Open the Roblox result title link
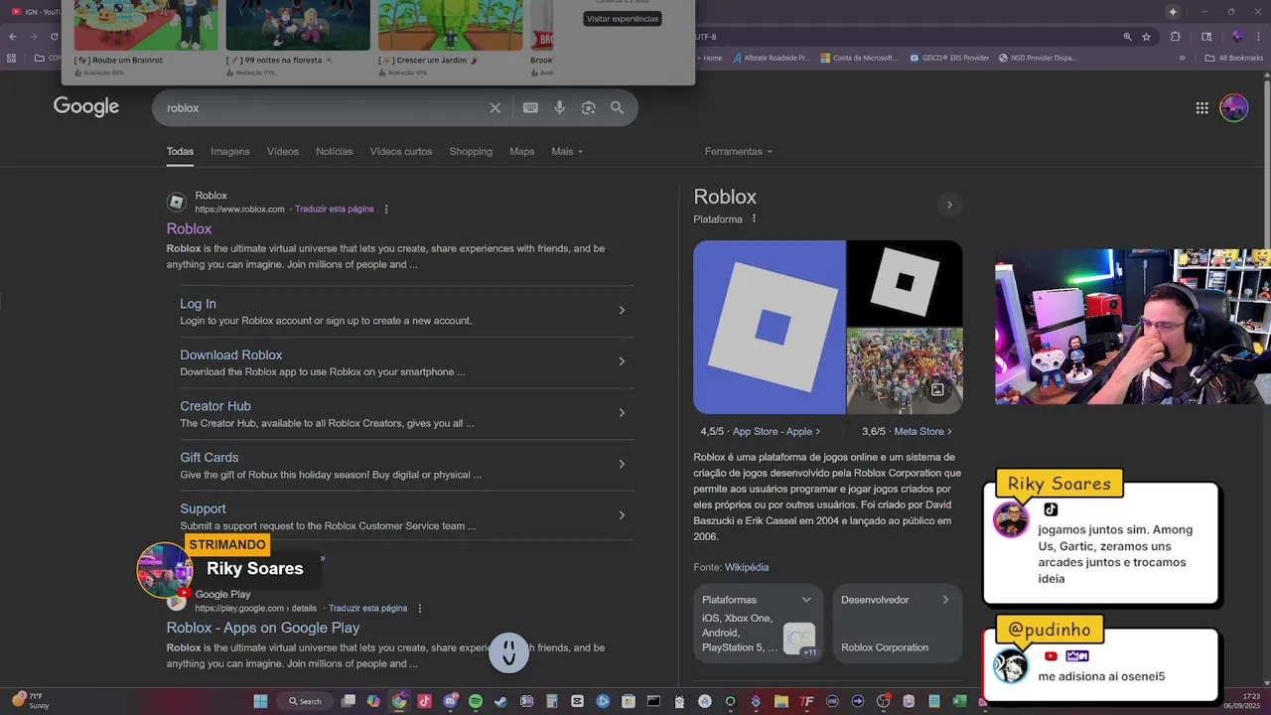Screen dimensions: 1271x715 click(189, 229)
